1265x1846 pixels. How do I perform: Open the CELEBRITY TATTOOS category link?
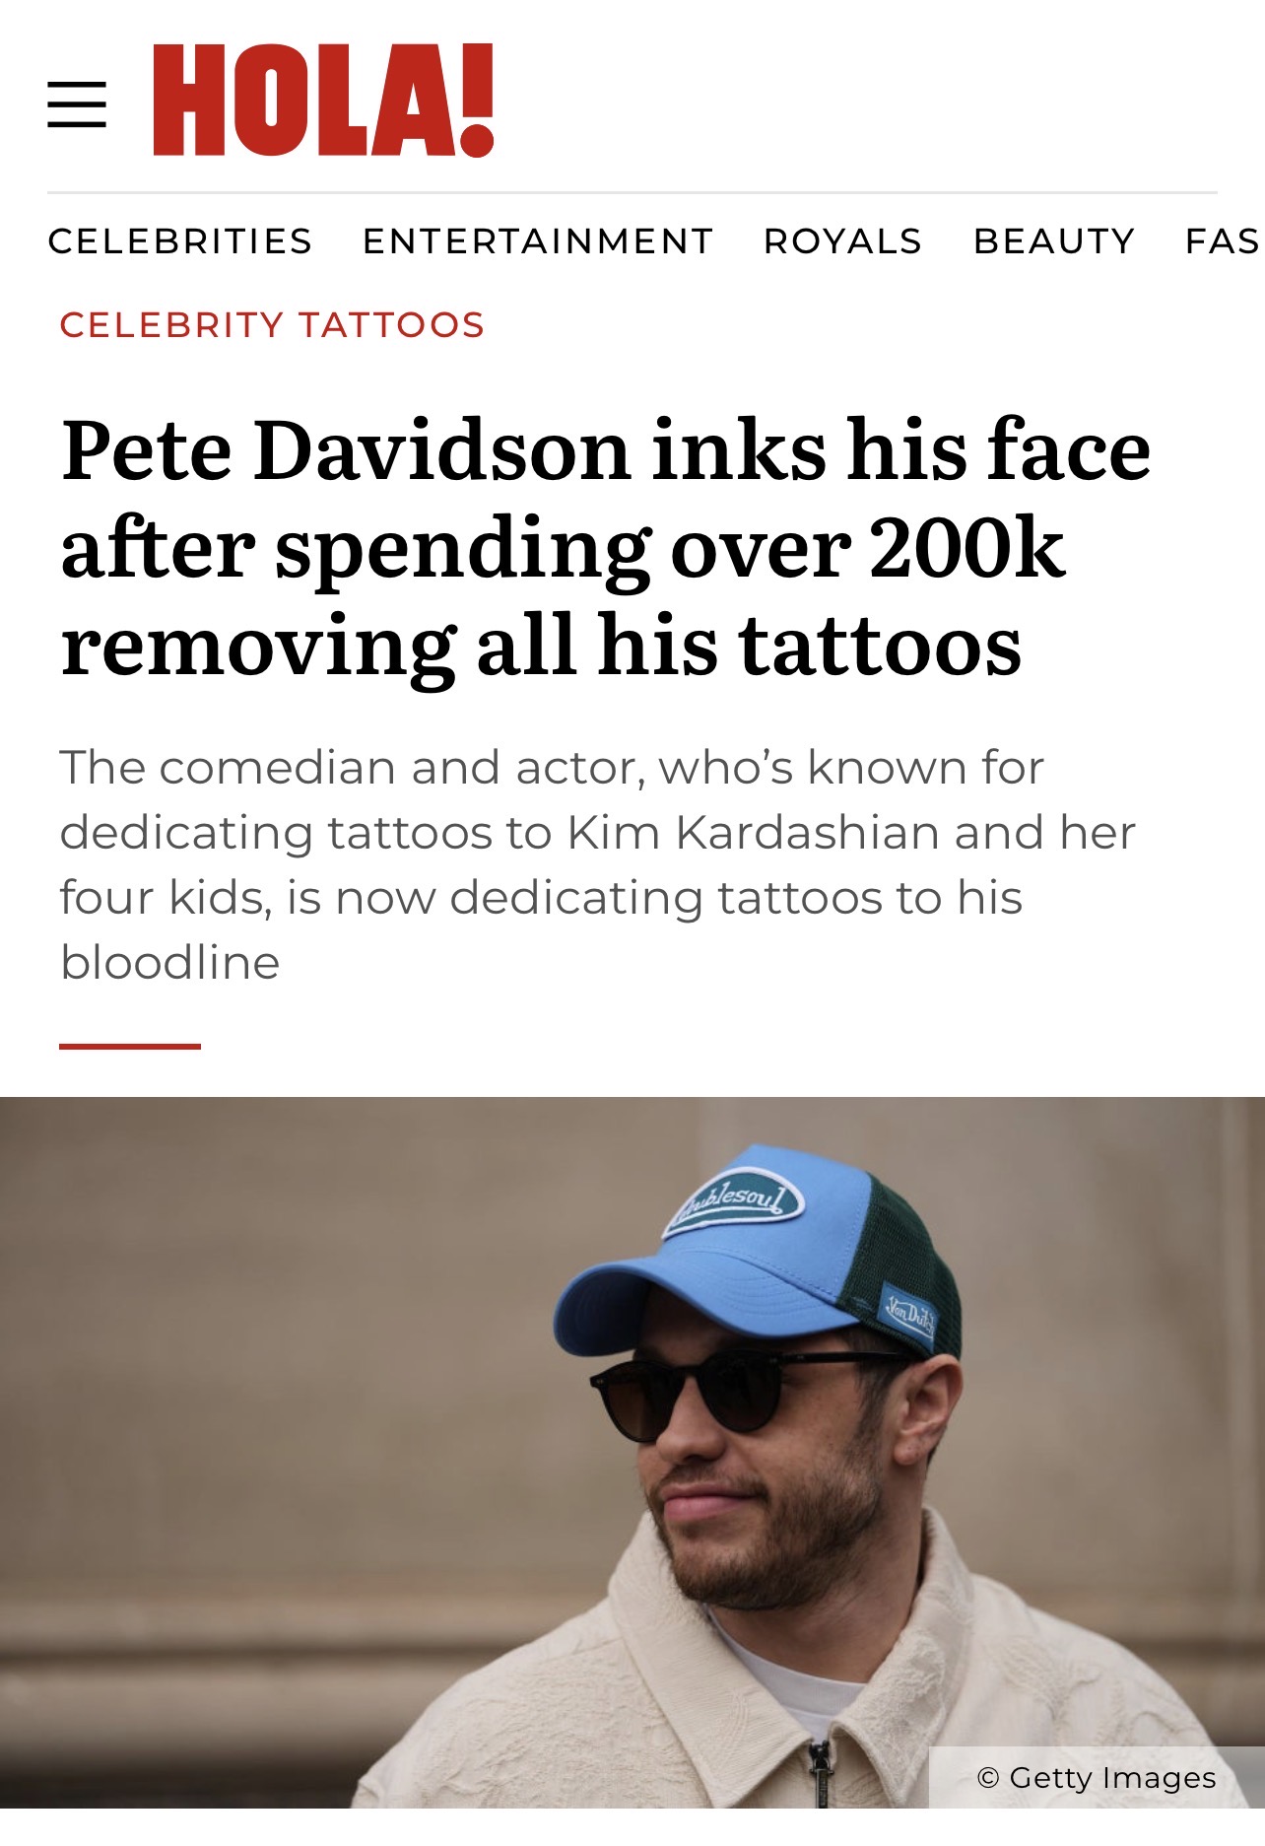[272, 325]
